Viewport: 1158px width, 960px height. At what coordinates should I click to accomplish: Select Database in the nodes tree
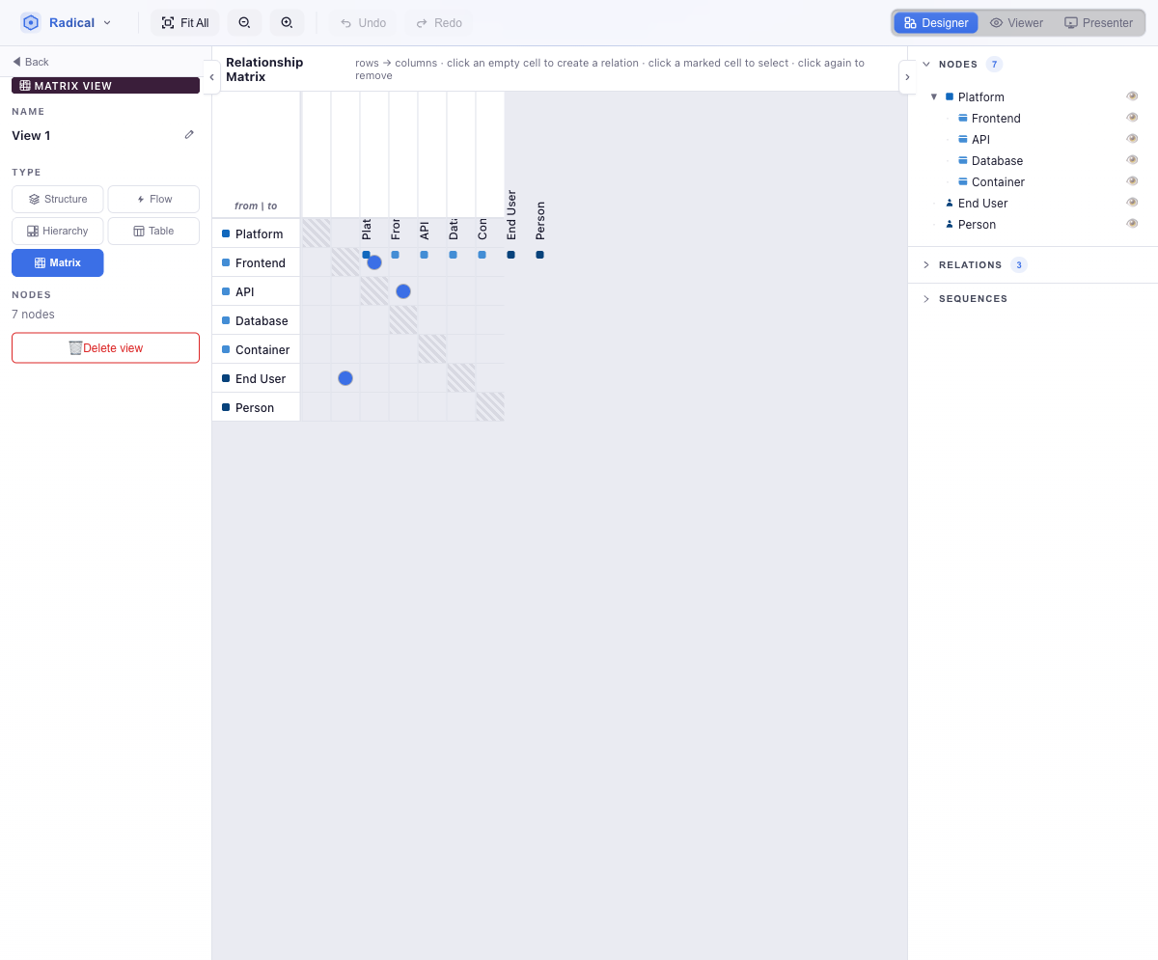997,160
